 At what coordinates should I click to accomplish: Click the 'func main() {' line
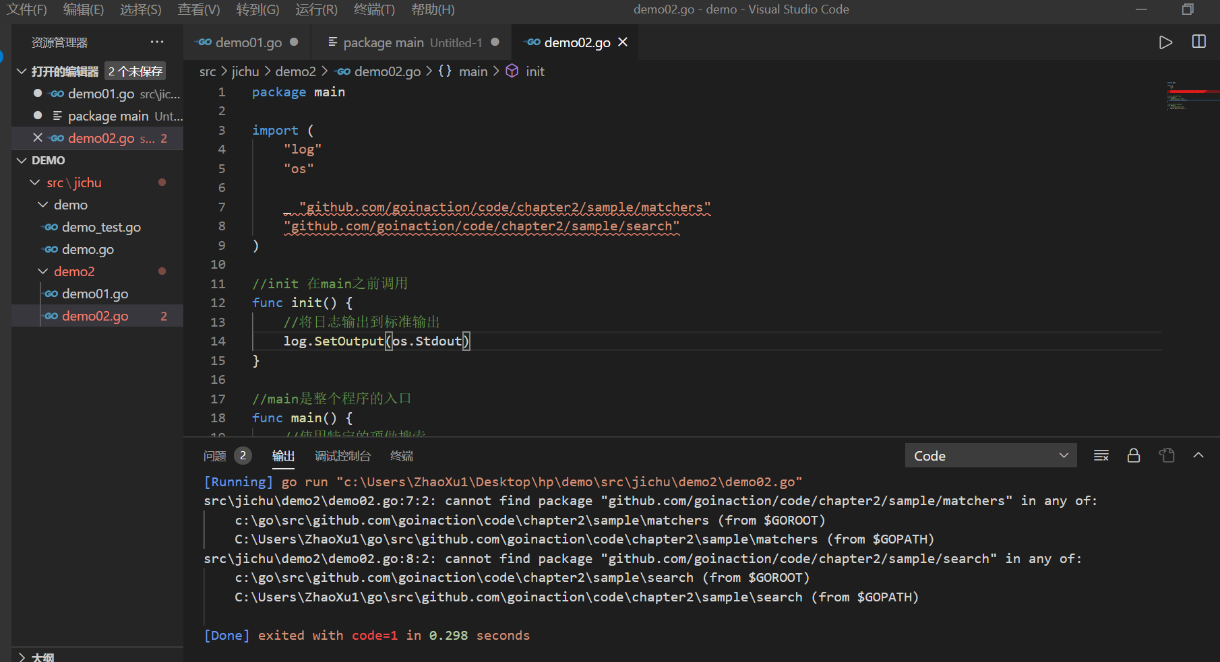click(x=302, y=418)
